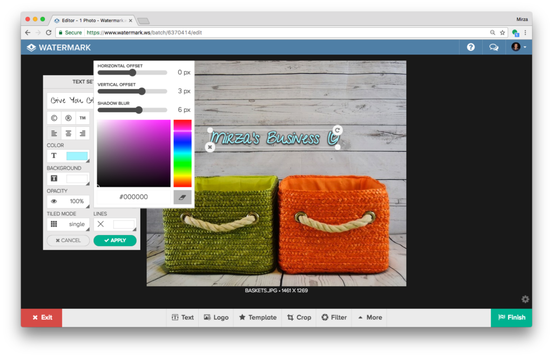Open the tiled mode single dropdown
The width and height of the screenshot is (553, 357).
pyautogui.click(x=77, y=224)
